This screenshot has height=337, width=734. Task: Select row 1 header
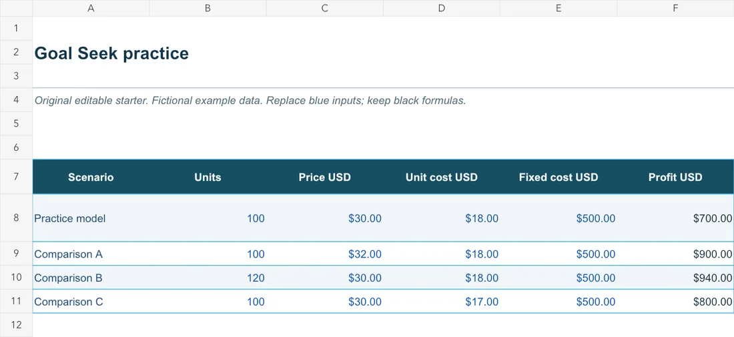[x=16, y=28]
